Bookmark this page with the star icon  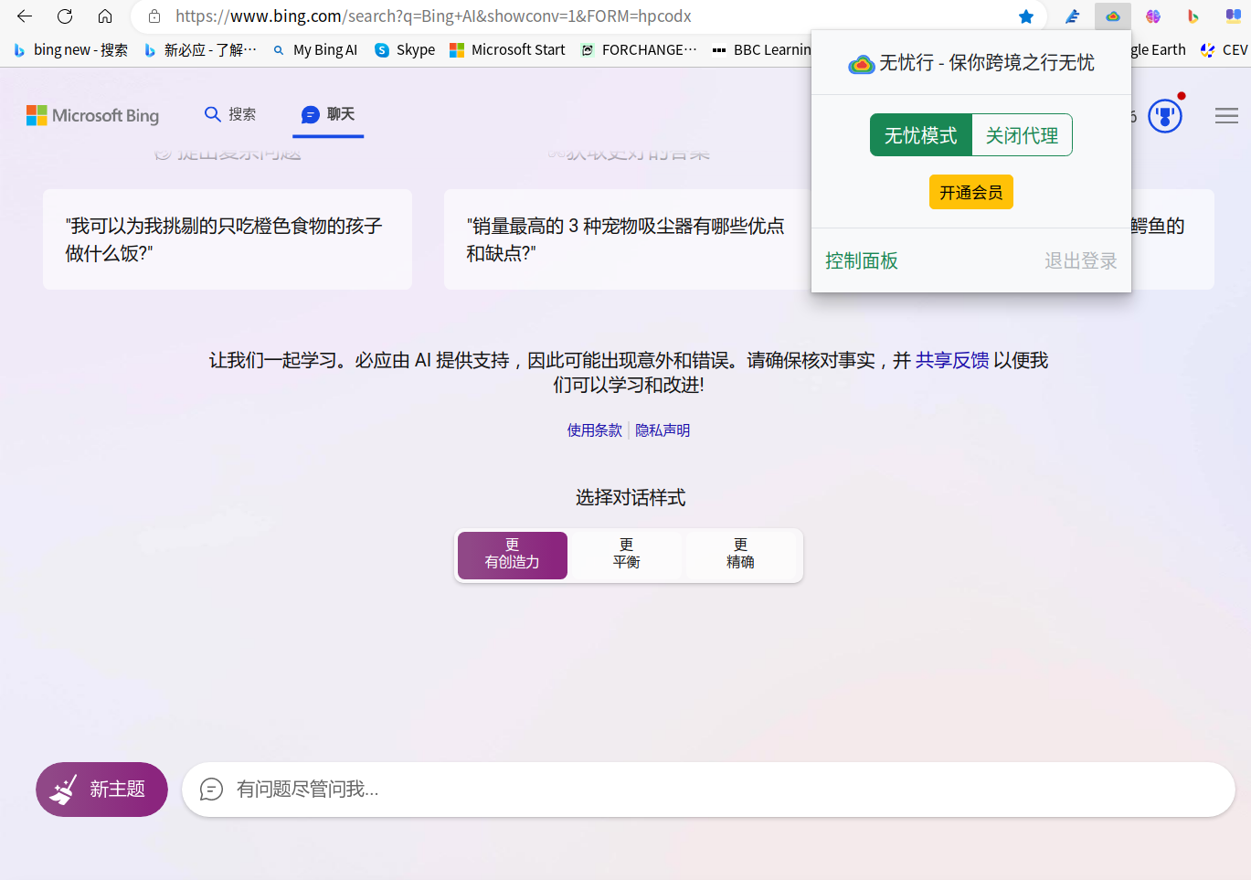click(1026, 16)
